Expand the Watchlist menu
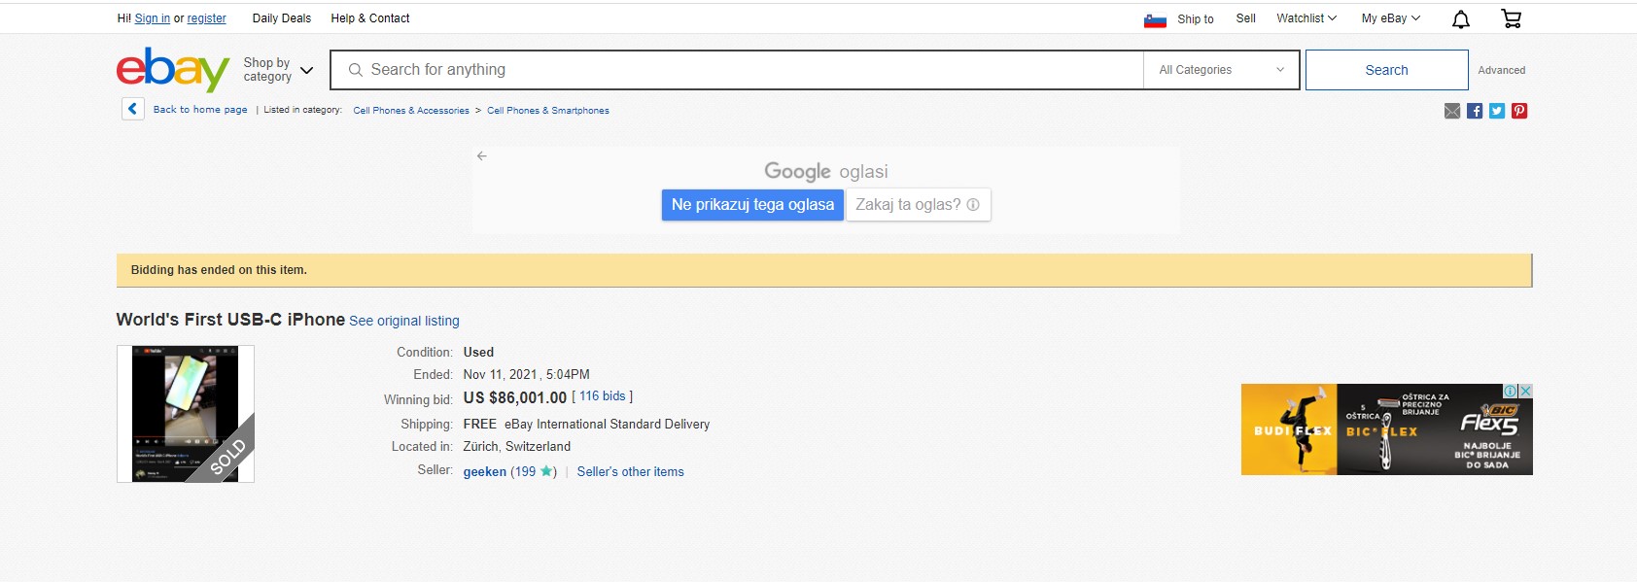This screenshot has height=582, width=1637. pyautogui.click(x=1306, y=18)
